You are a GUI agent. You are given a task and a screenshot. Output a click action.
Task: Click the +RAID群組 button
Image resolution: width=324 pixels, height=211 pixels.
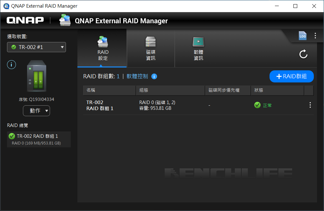coord(292,76)
